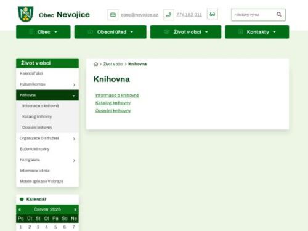Click the icon beside Kontakty menu
308x231 pixels.
(x=240, y=32)
